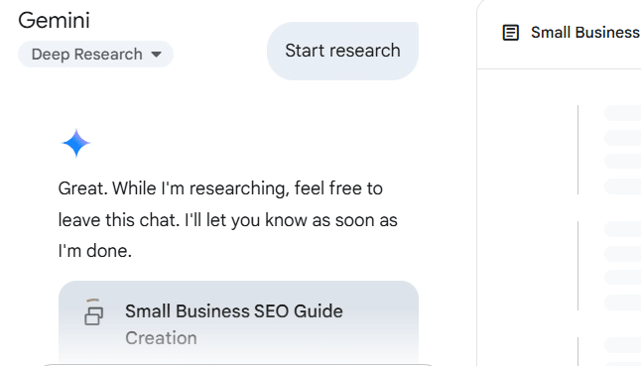The image size is (641, 366).
Task: Open the Small Business SEO Guide card
Action: click(239, 322)
